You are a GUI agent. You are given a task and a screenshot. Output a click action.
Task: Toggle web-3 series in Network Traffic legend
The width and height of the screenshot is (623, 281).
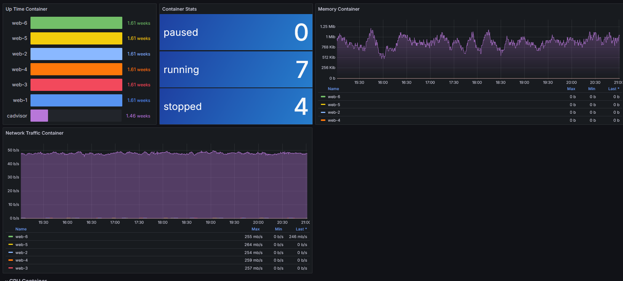click(21, 268)
